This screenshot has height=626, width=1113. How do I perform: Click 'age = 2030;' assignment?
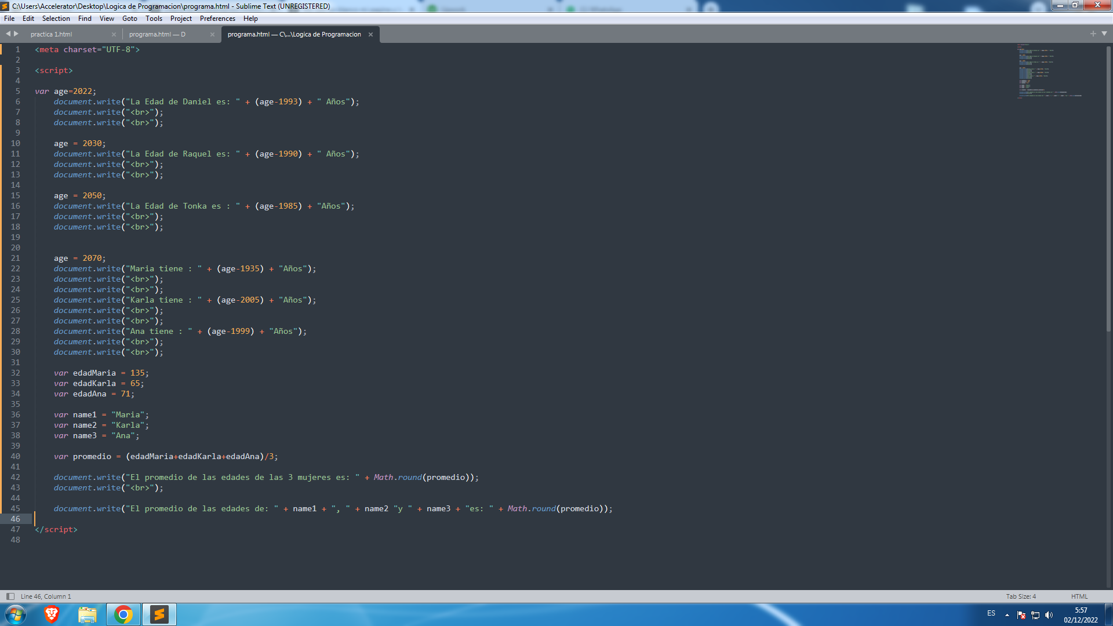(x=80, y=144)
